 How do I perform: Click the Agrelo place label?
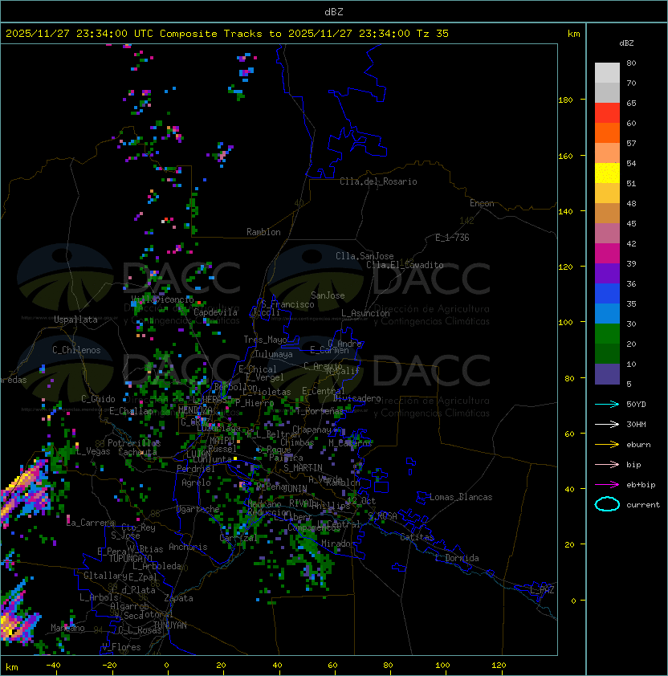tap(196, 483)
